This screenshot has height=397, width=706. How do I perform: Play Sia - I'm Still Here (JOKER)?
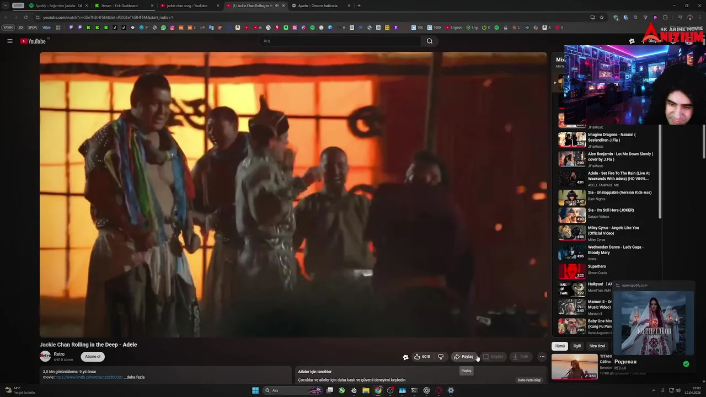606,214
